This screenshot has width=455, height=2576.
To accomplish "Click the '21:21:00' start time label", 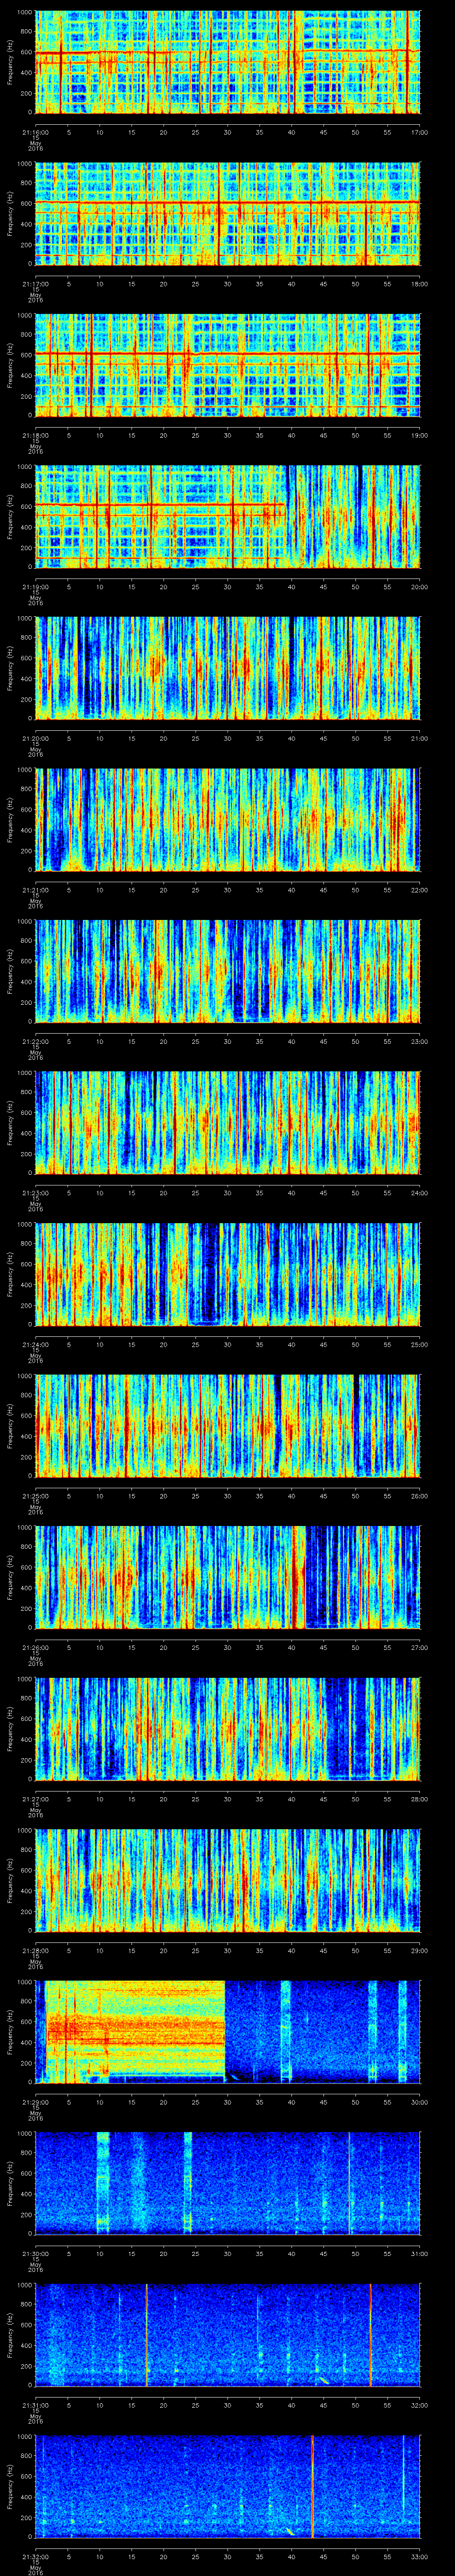I will 36,890.
